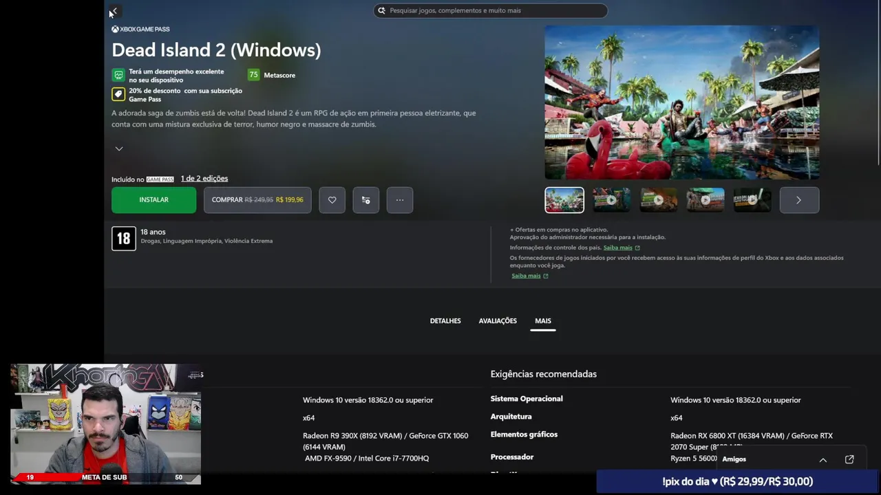This screenshot has height=495, width=881.
Task: Click the green INSTALAR button
Action: coord(153,200)
